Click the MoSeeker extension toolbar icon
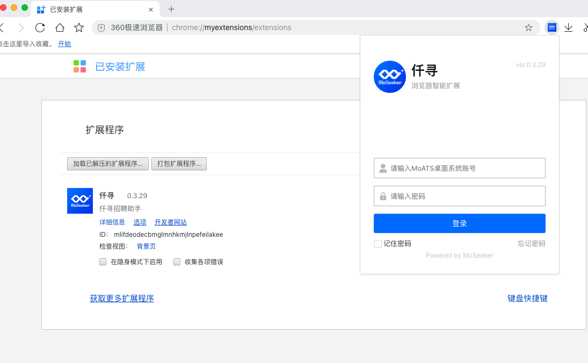 tap(551, 27)
